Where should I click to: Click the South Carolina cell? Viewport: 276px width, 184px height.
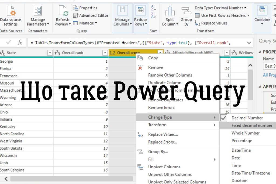pos(27,170)
